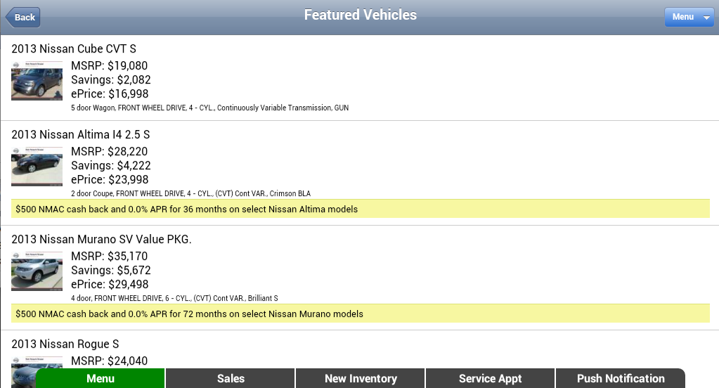Image resolution: width=719 pixels, height=388 pixels.
Task: Click the Murano ePrice $29,498 text
Action: (110, 284)
